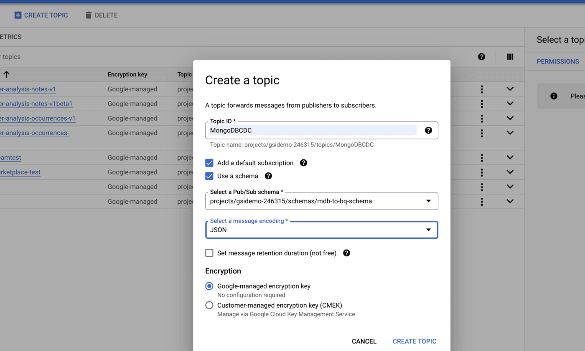
Task: Click the help icon in the filter bar
Action: [x=481, y=57]
